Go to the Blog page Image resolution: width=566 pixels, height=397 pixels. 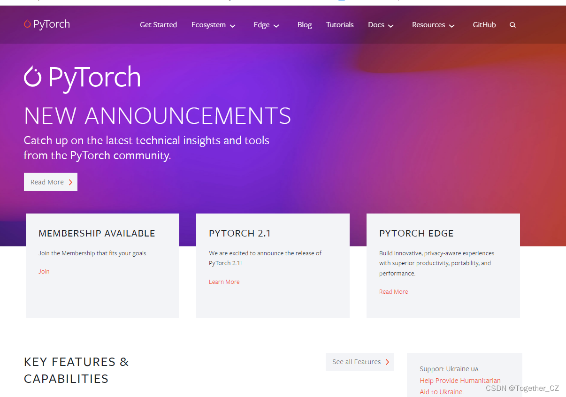305,25
